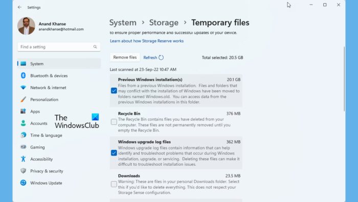Uncheck Previous Windows installation(s) checkbox
Viewport: 358px width, 202px height.
click(x=114, y=91)
